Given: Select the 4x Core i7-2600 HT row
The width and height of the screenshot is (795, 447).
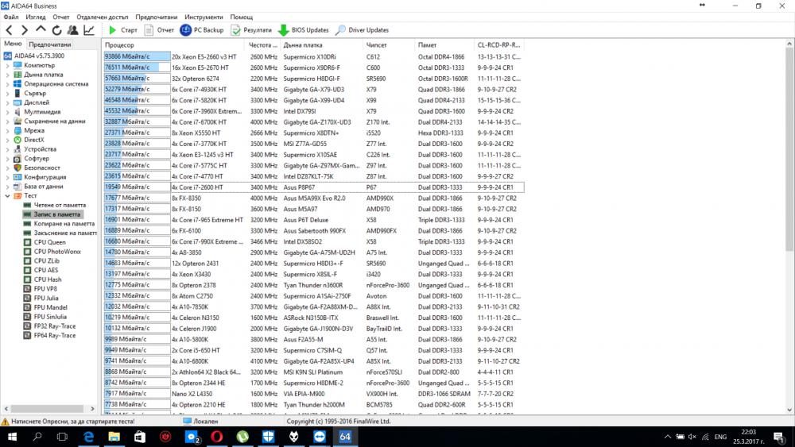Looking at the screenshot, I should click(x=314, y=187).
